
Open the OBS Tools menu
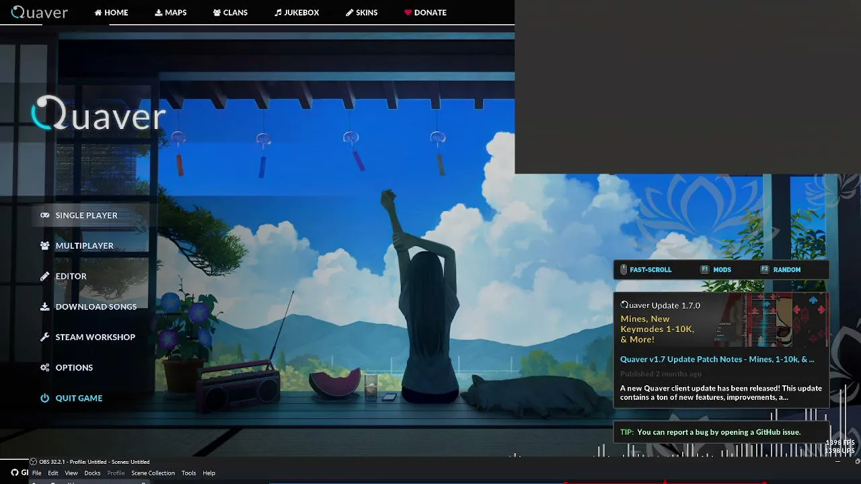tap(188, 473)
